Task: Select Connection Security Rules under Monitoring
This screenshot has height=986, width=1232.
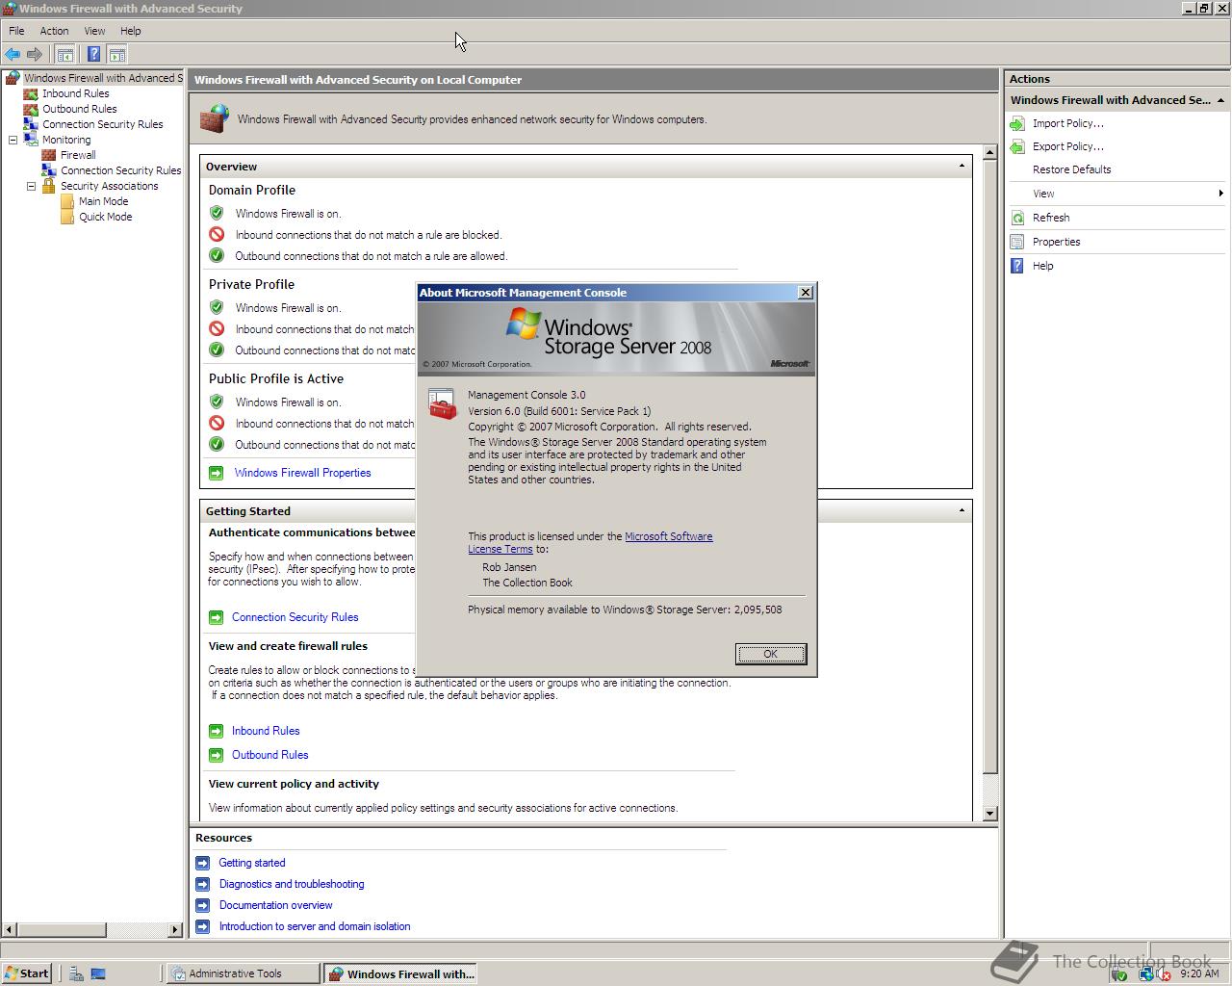Action: coord(120,170)
